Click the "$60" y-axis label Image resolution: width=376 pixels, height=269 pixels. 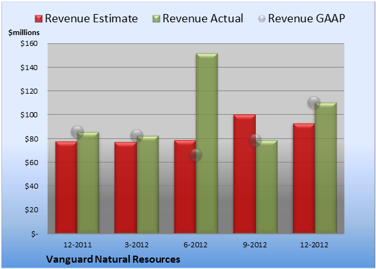(31, 163)
